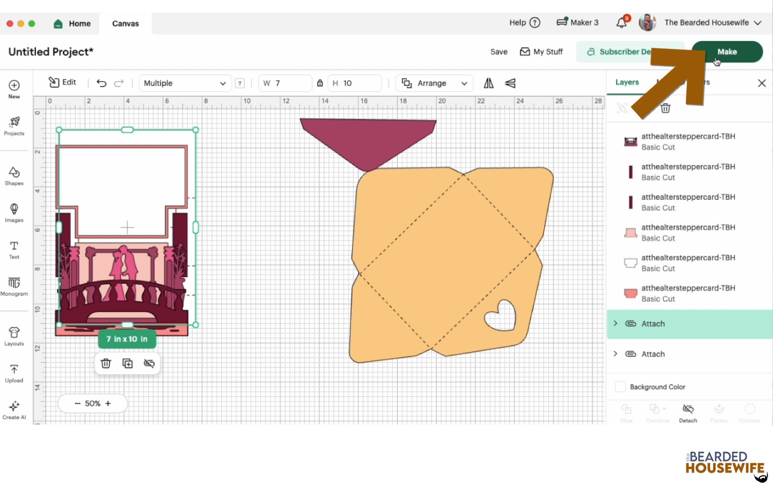The width and height of the screenshot is (773, 491).
Task: Click the undo arrow
Action: [x=101, y=83]
